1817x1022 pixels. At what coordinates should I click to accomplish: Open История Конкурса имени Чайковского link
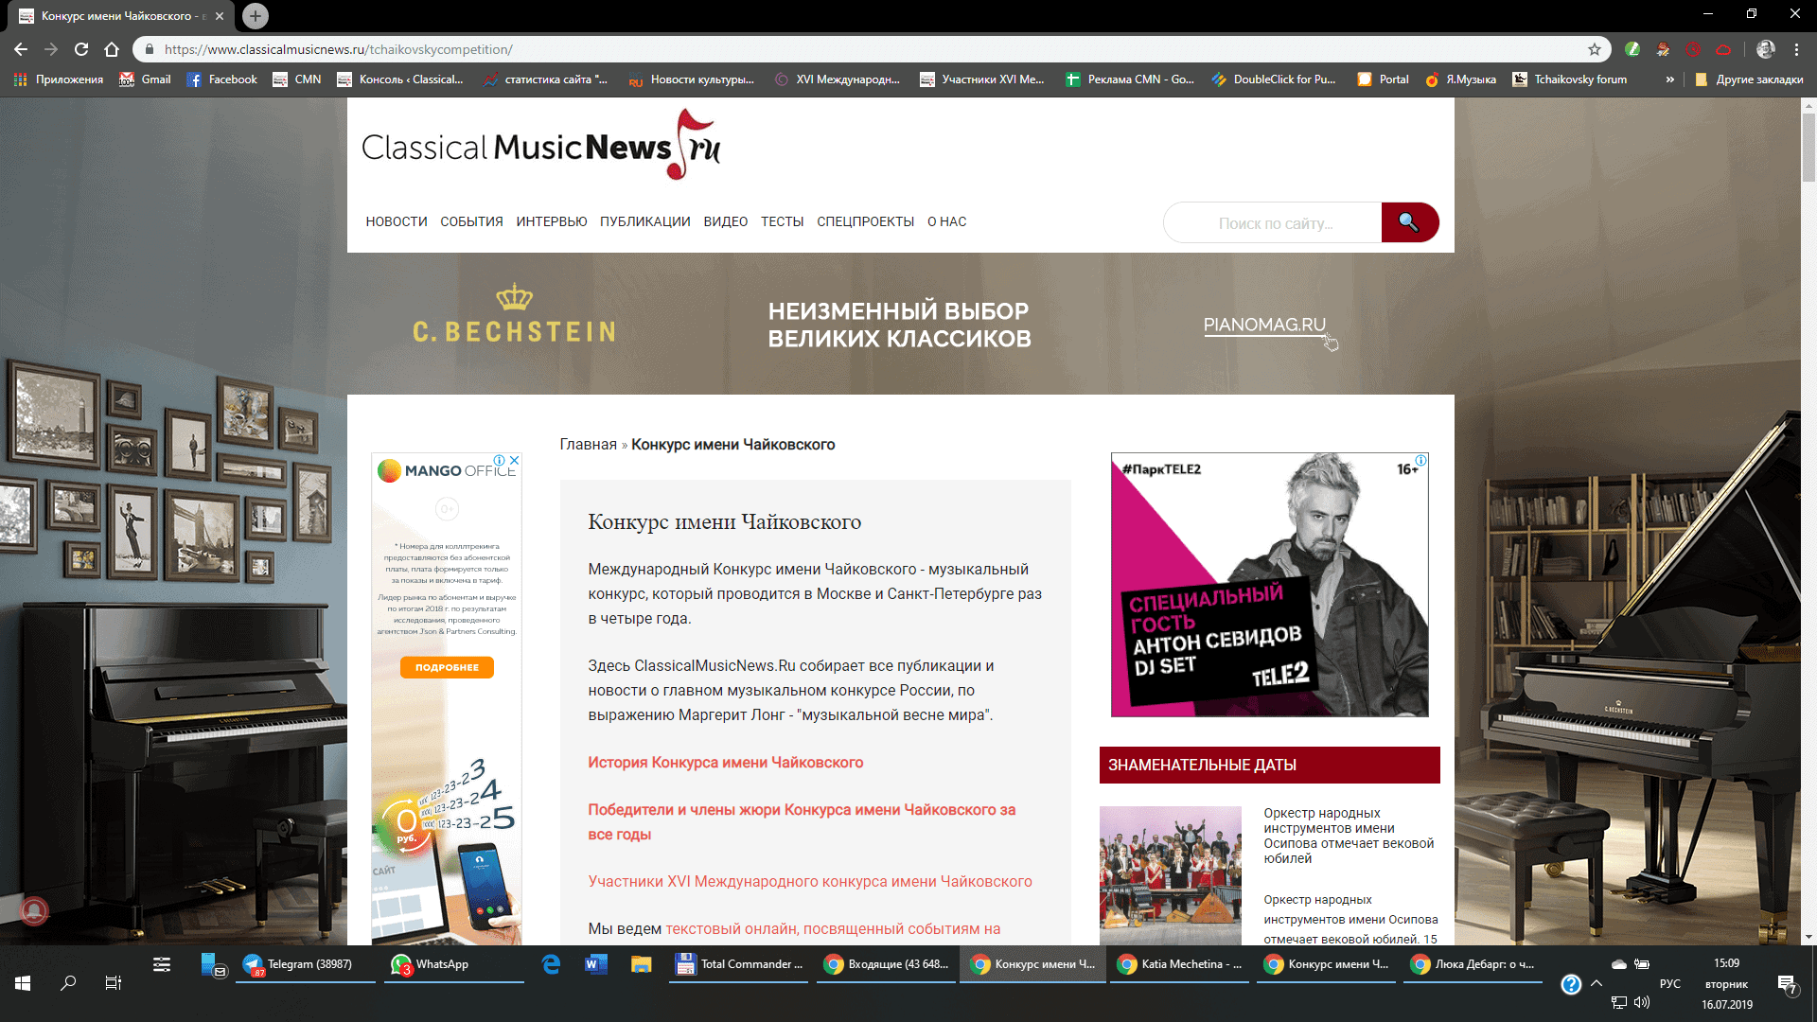coord(725,763)
